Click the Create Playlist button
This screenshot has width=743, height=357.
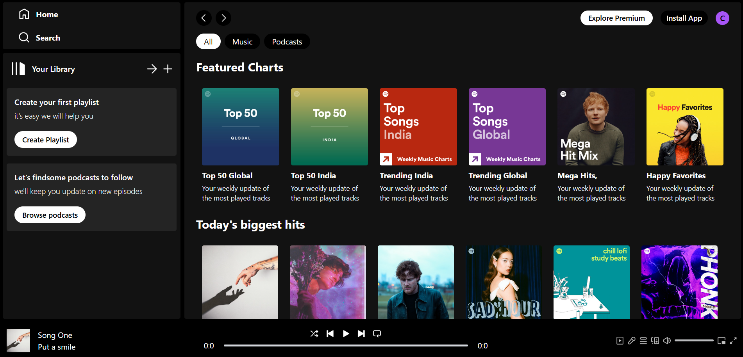click(46, 140)
